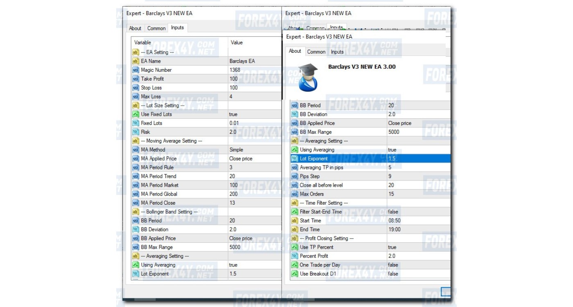This screenshot has height=307, width=573.
Task: Click the Max Orders value field
Action: [x=417, y=194]
